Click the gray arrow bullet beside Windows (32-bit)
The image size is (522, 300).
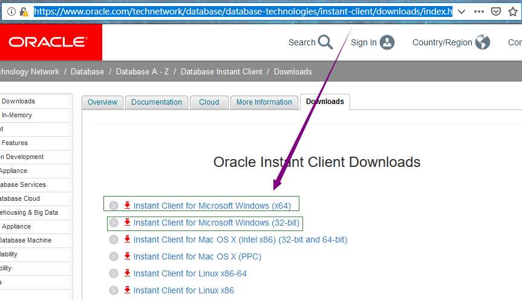[x=114, y=223]
